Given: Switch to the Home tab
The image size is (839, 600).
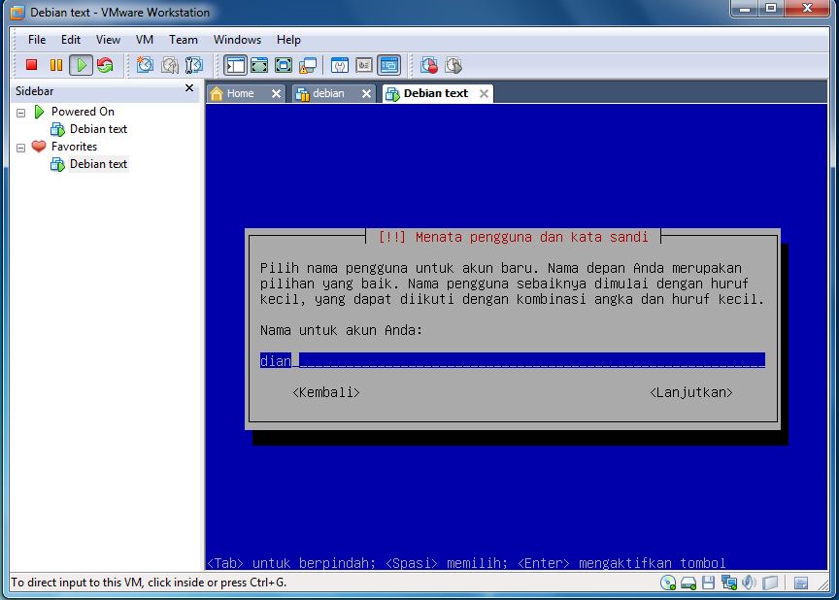Looking at the screenshot, I should (x=240, y=93).
